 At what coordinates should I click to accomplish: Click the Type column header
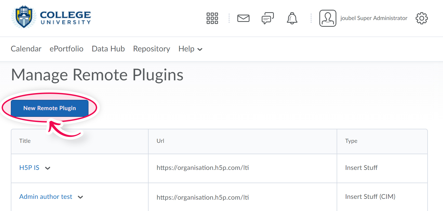pyautogui.click(x=351, y=141)
